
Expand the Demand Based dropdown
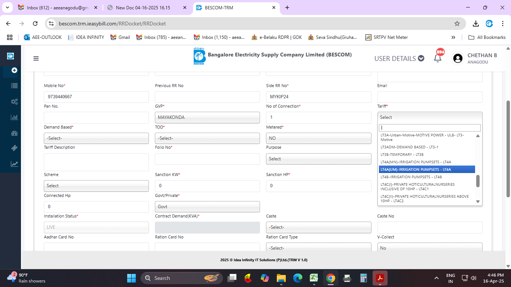pos(96,138)
